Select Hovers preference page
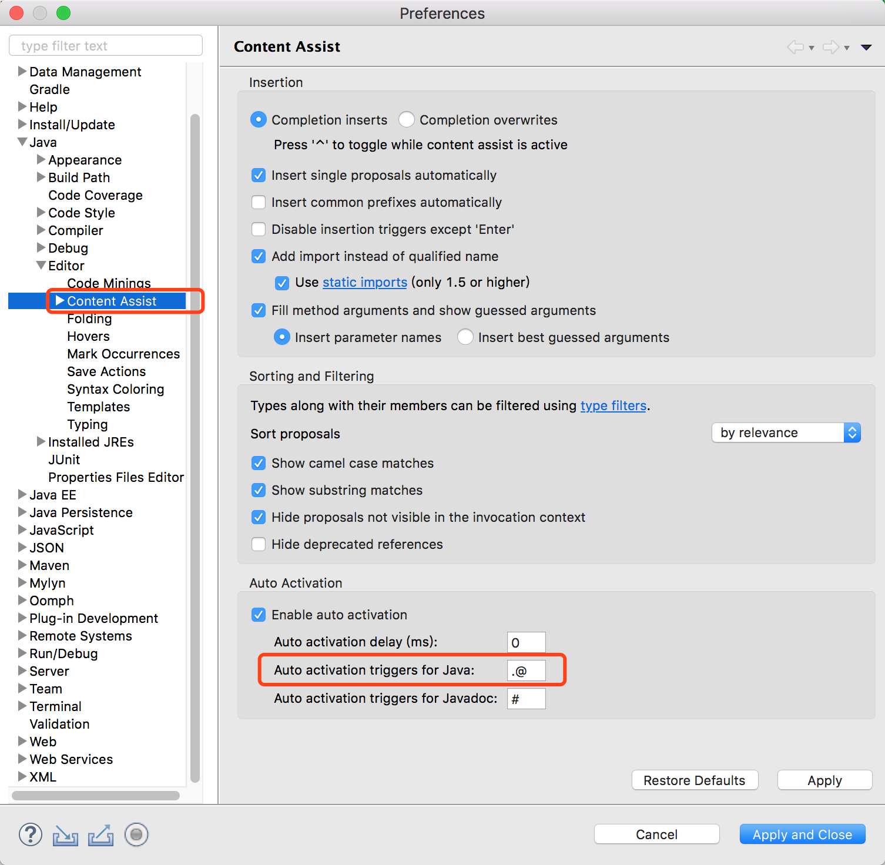 click(x=89, y=336)
